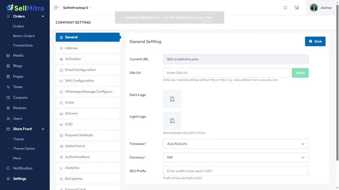This screenshot has height=190, width=339.
Task: Open Menu under Store Front
Action: (x=17, y=158)
